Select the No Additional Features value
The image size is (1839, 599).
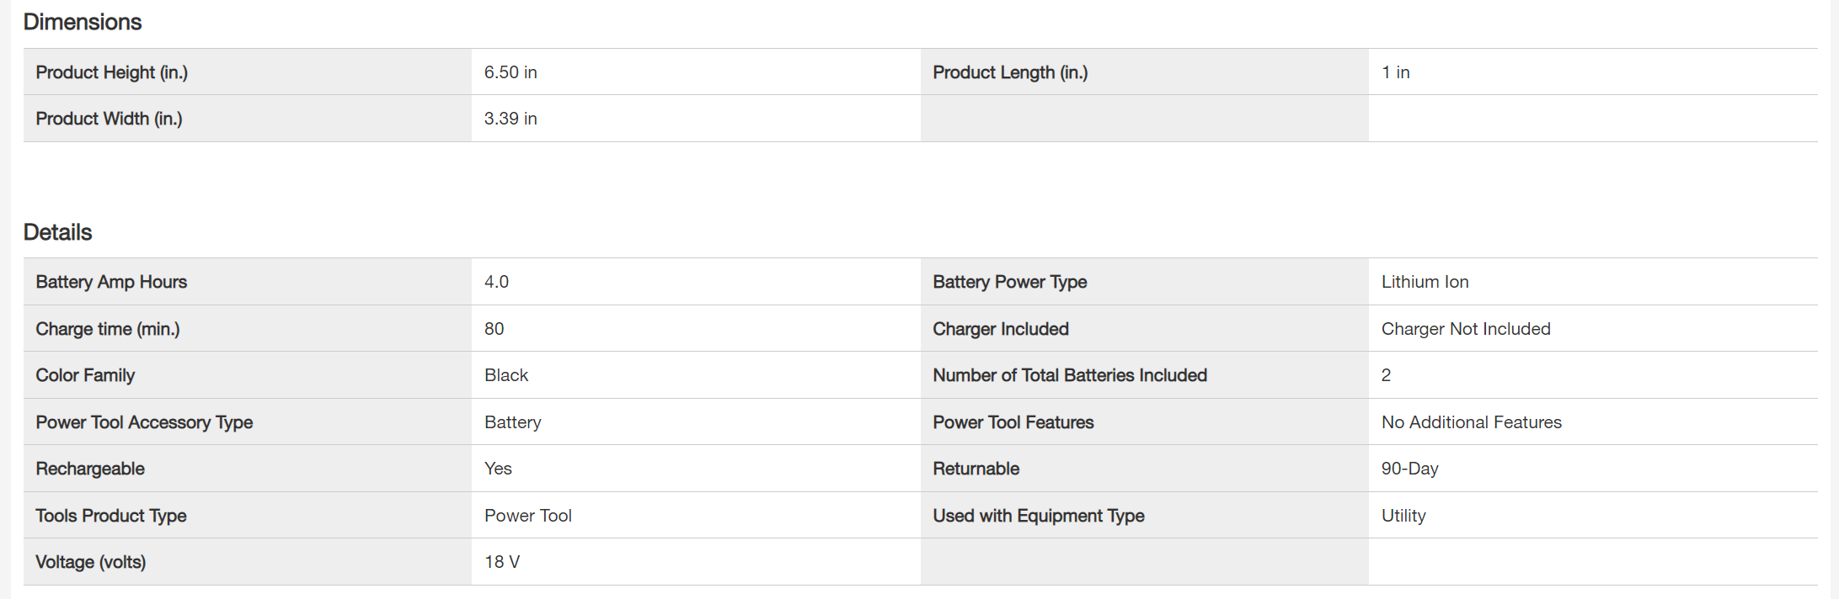(x=1471, y=422)
